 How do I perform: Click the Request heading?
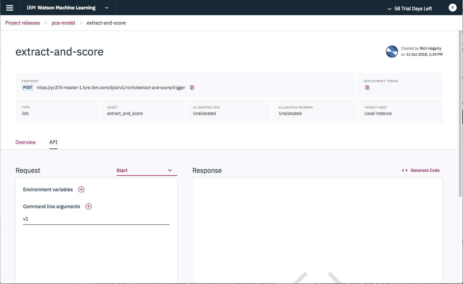[x=28, y=171]
